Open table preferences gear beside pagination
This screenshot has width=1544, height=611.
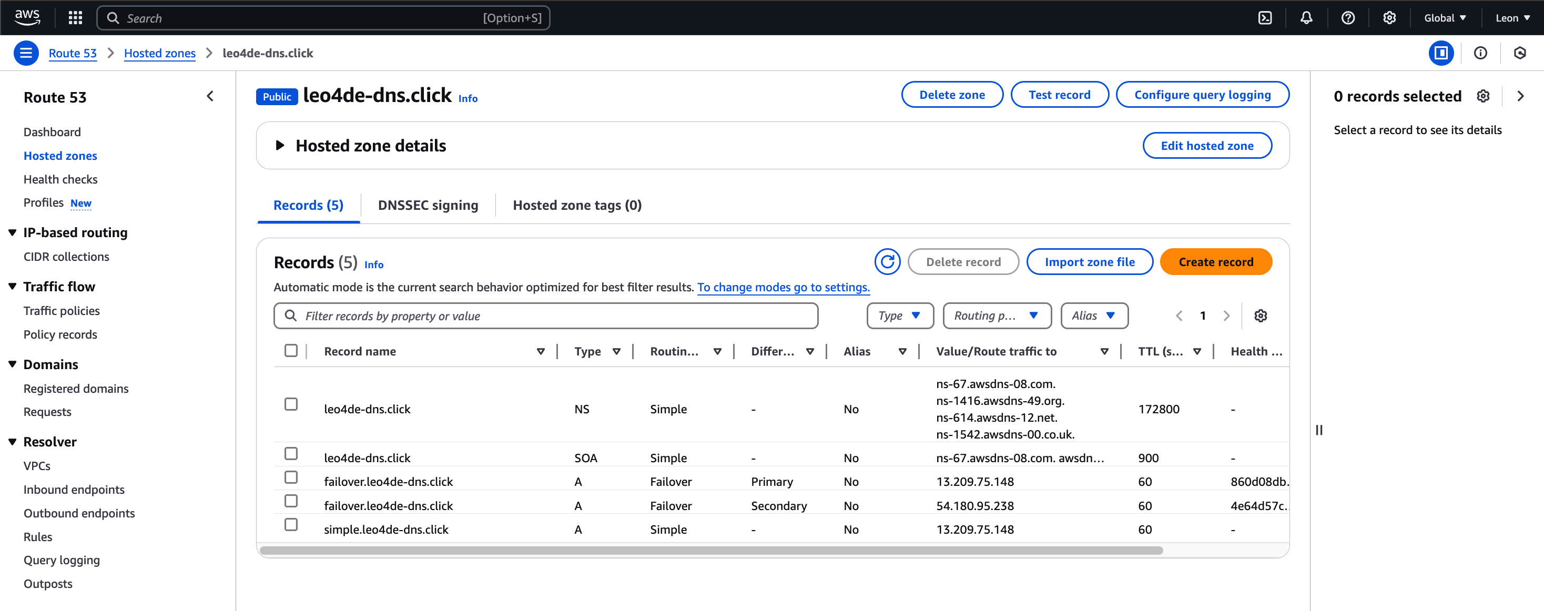(1261, 315)
